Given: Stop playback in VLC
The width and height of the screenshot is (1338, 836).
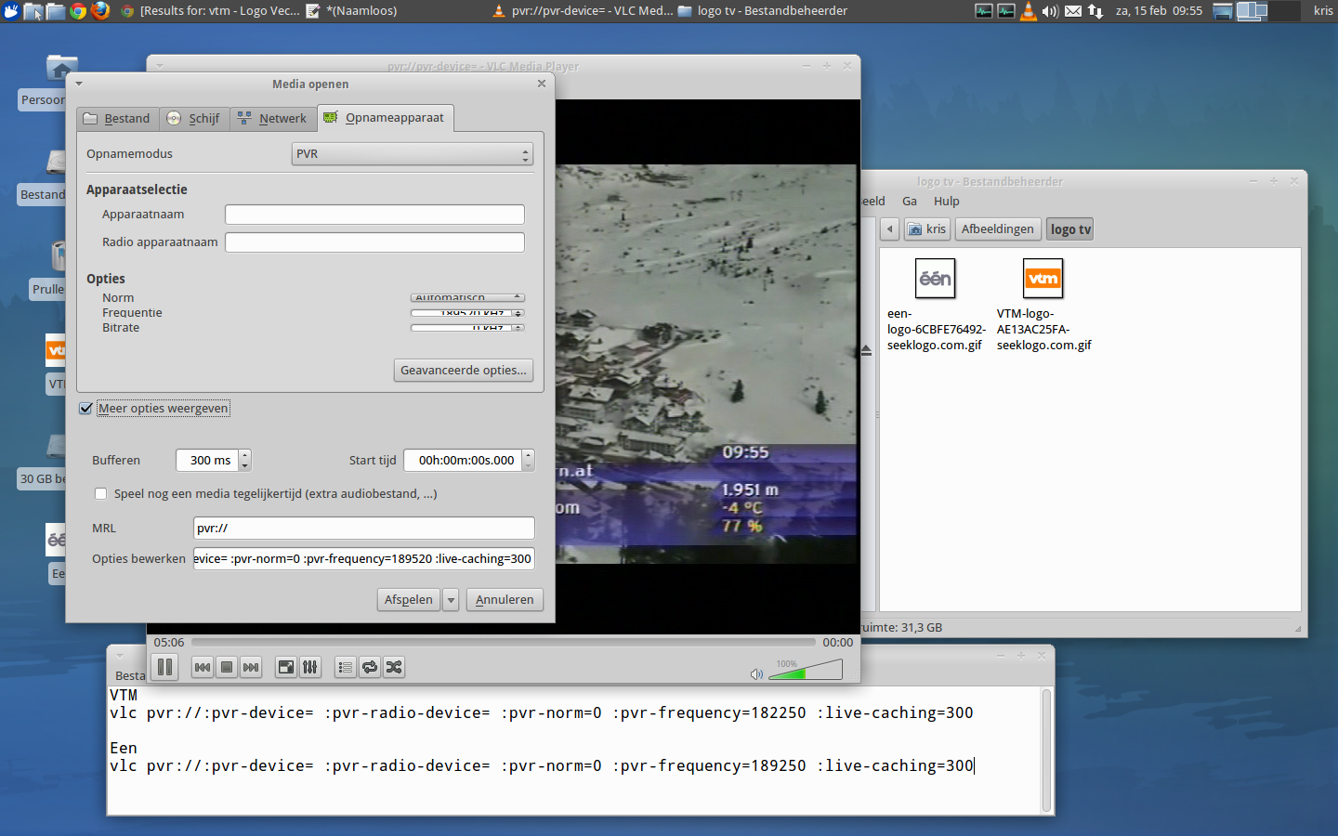Looking at the screenshot, I should pyautogui.click(x=227, y=667).
